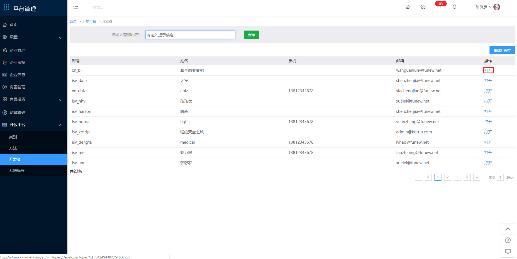Select pagination page 1
Viewport: 517px width, 259px height.
pyautogui.click(x=438, y=177)
